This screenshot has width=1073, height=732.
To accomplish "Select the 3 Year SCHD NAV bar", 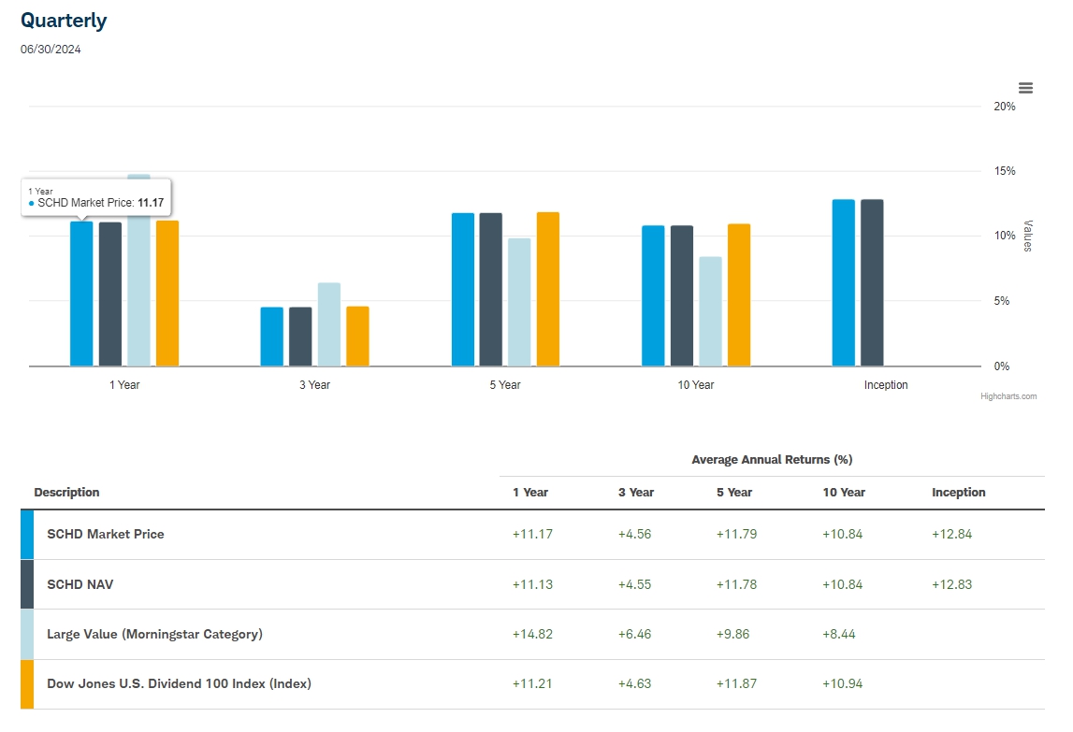I will point(300,337).
